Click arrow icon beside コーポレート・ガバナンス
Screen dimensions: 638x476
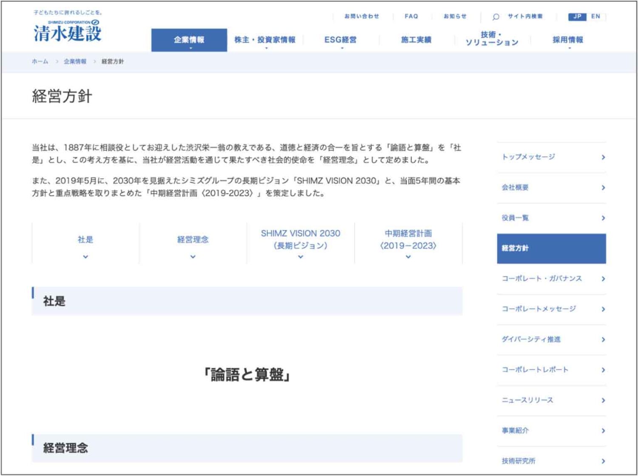coord(603,279)
